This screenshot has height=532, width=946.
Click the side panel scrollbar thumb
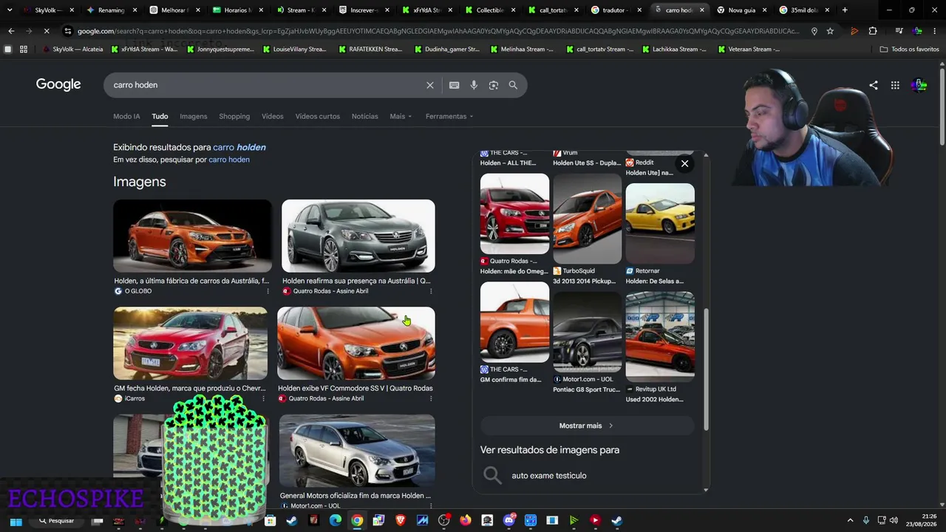pyautogui.click(x=706, y=369)
